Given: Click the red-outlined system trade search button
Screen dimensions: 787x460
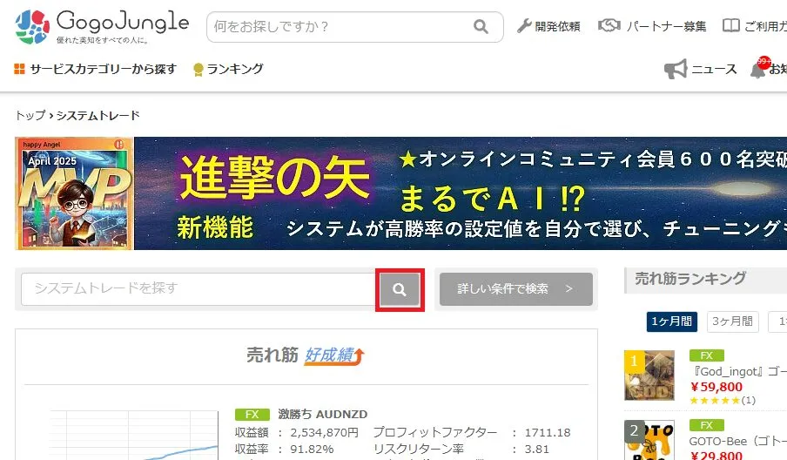Looking at the screenshot, I should point(400,290).
